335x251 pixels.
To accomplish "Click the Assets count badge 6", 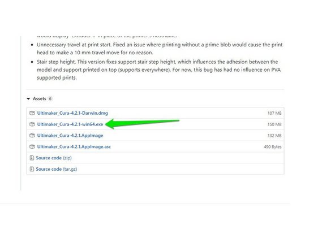I will click(x=50, y=98).
